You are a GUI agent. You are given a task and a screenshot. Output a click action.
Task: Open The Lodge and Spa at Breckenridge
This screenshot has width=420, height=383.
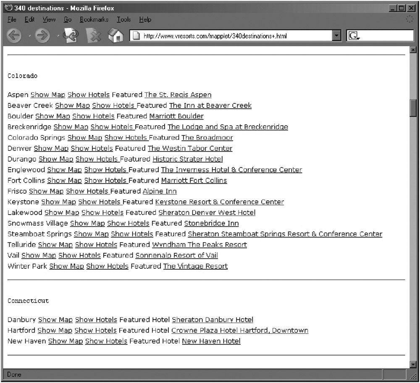tap(228, 127)
